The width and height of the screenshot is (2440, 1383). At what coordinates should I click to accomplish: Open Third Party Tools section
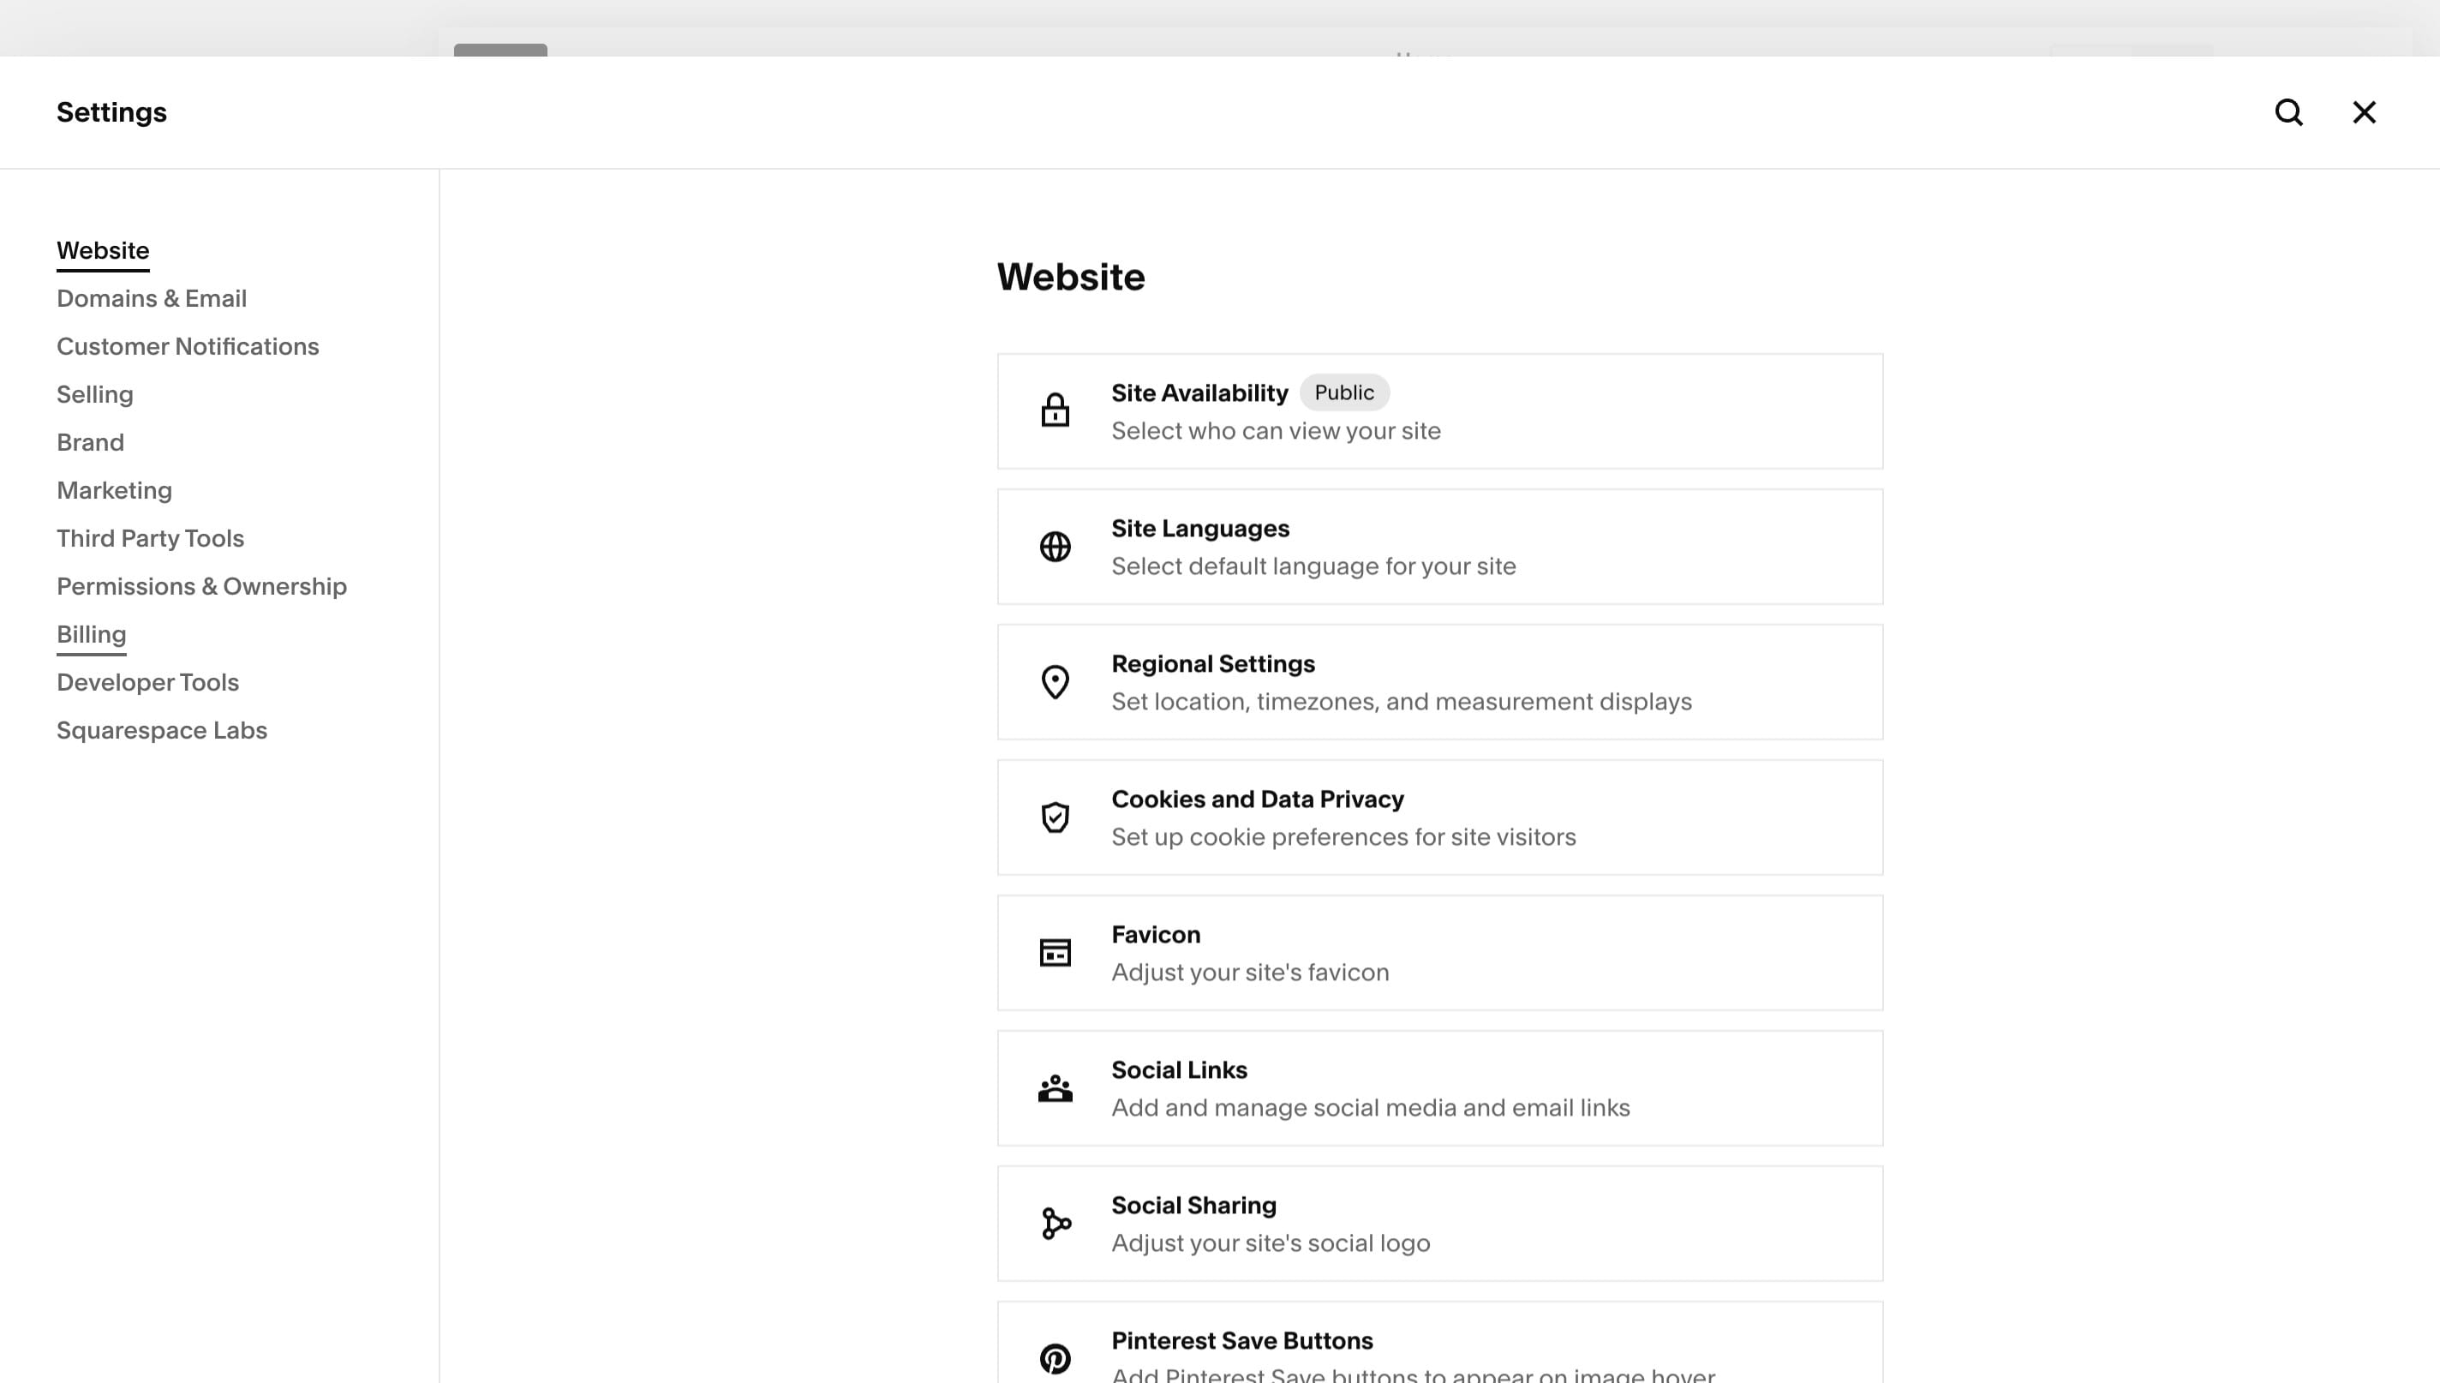[150, 539]
